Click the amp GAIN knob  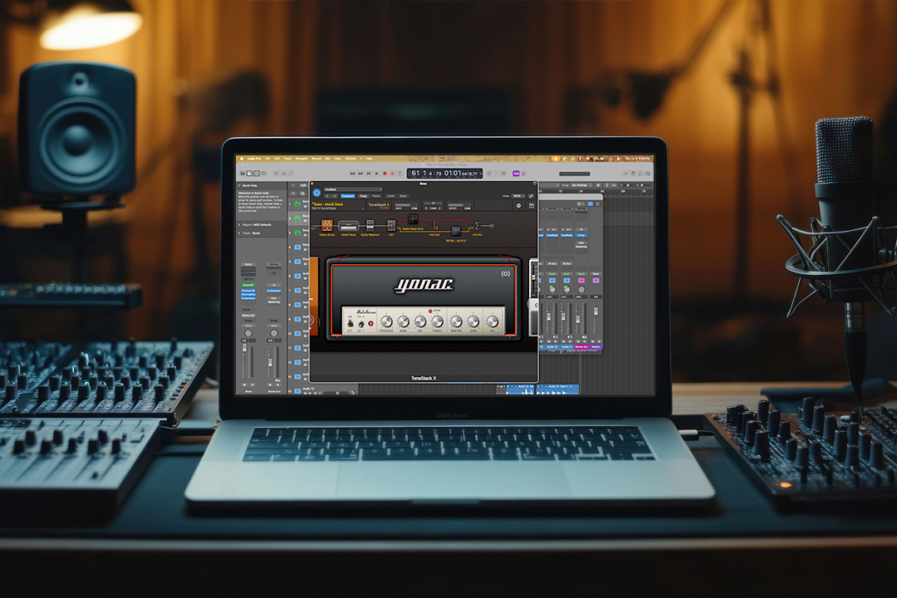(473, 321)
